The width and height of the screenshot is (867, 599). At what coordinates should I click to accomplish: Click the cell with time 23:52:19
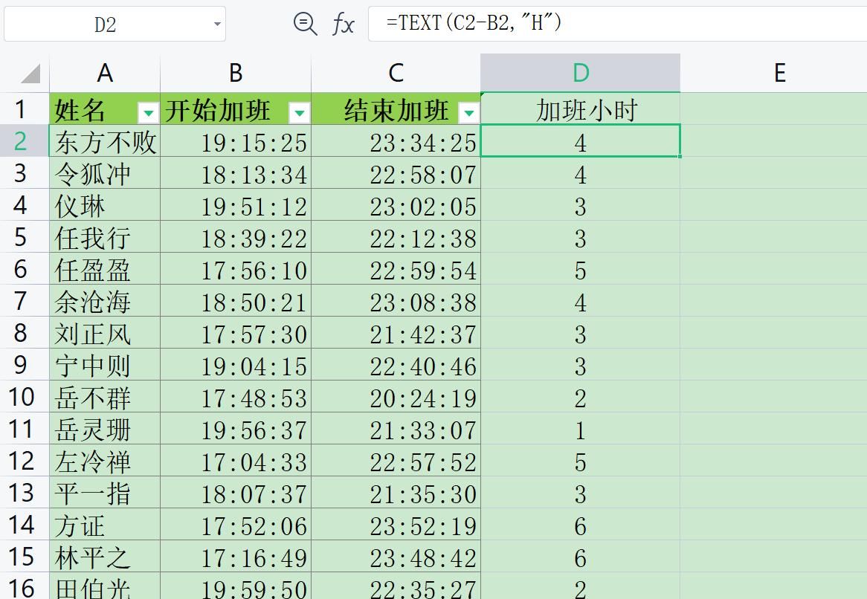pyautogui.click(x=396, y=525)
